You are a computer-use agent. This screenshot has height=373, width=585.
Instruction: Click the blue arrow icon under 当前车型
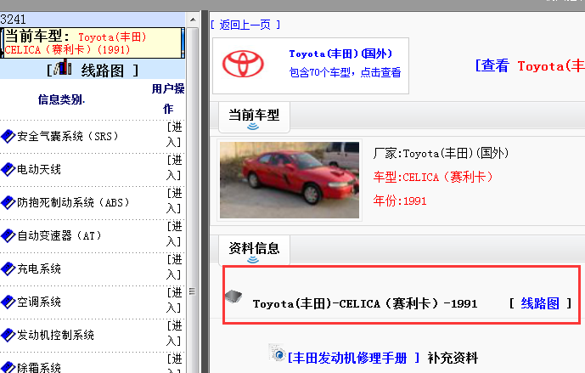point(253,127)
